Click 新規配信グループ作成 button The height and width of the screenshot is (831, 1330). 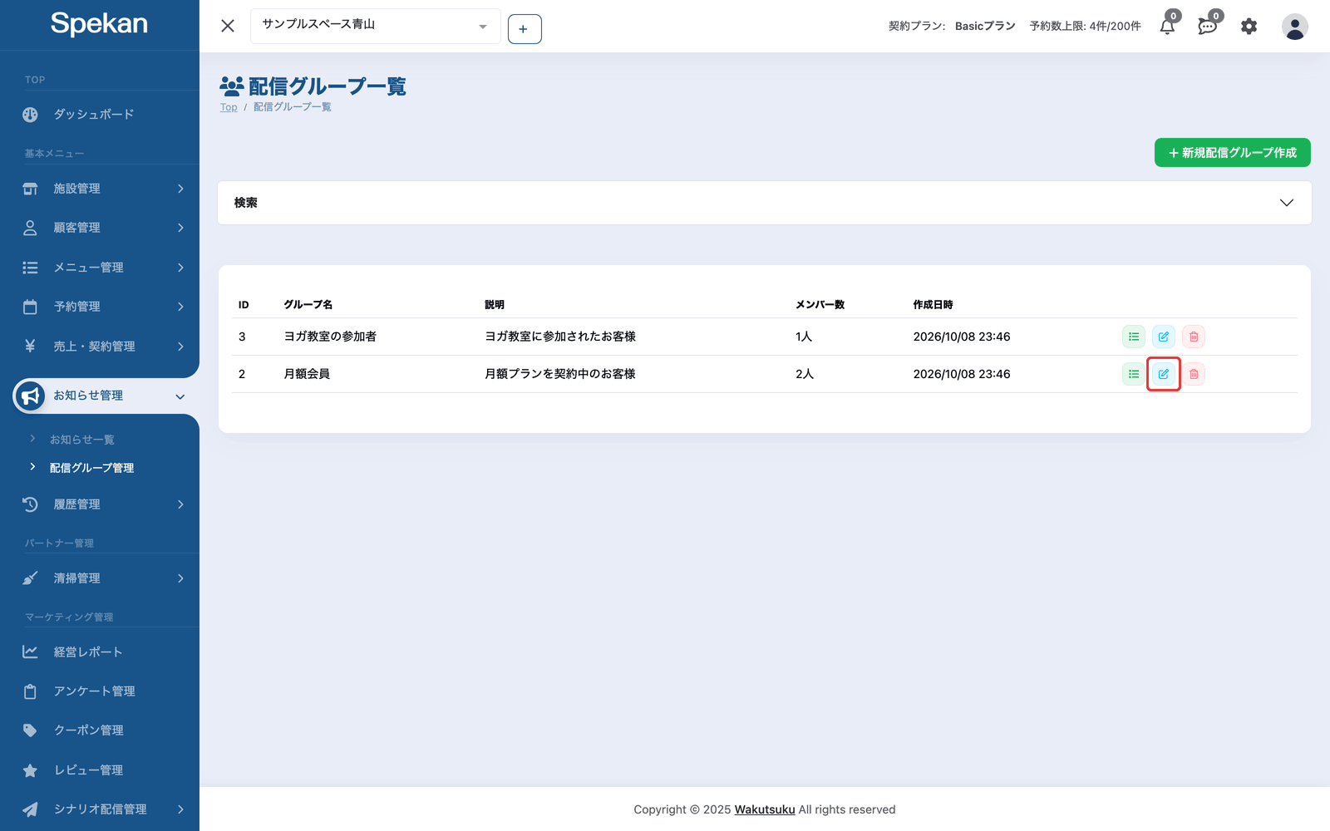click(x=1233, y=153)
